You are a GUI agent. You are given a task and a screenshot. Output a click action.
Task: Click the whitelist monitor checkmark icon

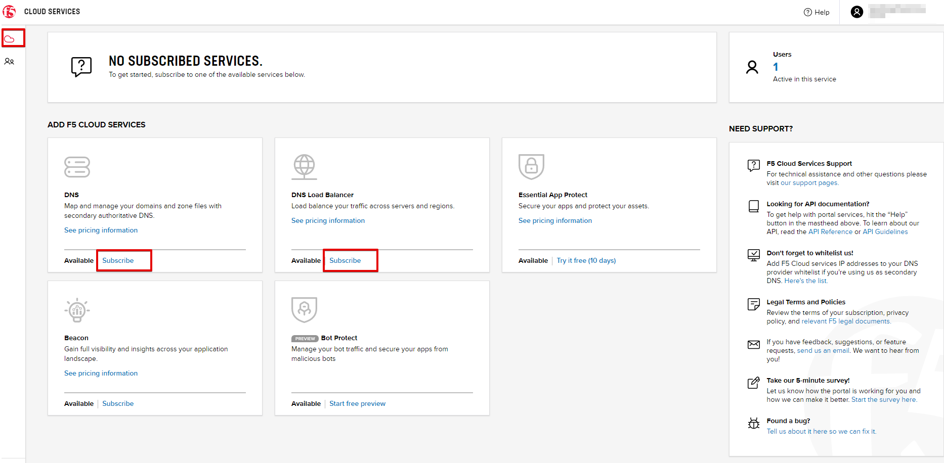[754, 255]
